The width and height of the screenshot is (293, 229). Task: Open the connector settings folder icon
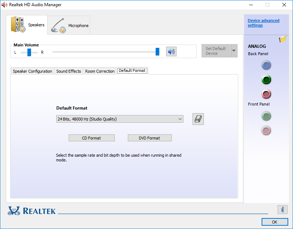(x=283, y=39)
